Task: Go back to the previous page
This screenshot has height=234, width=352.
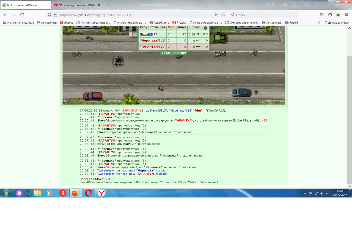Action: click(5, 15)
